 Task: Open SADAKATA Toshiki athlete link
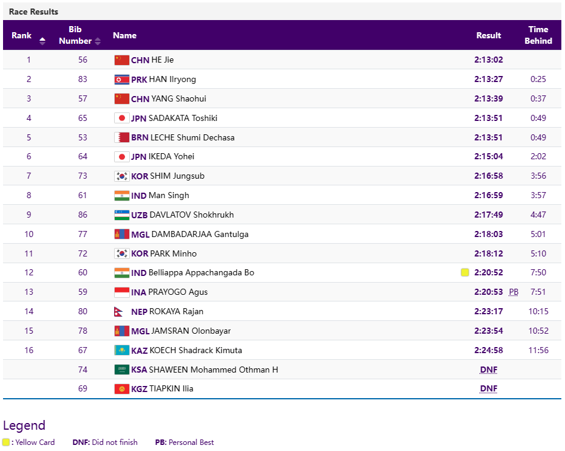[183, 118]
